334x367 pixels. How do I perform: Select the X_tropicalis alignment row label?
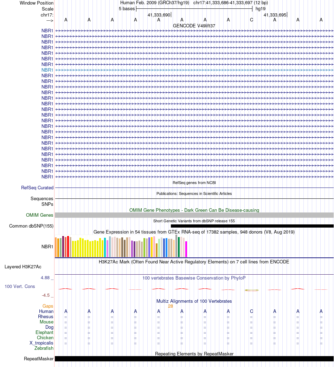coord(41,343)
